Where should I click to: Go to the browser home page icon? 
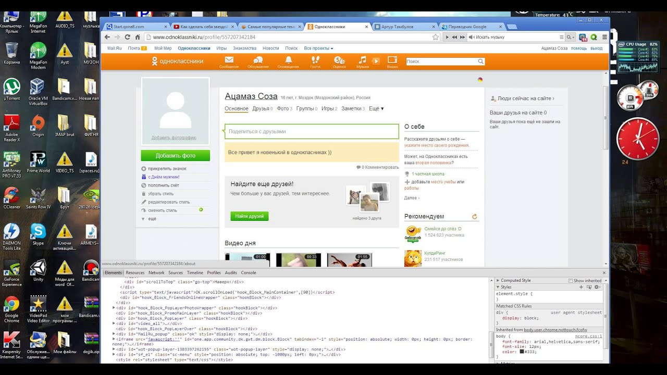pos(138,37)
